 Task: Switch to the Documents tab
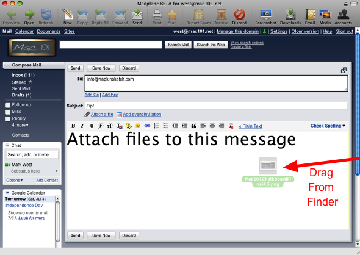(49, 31)
